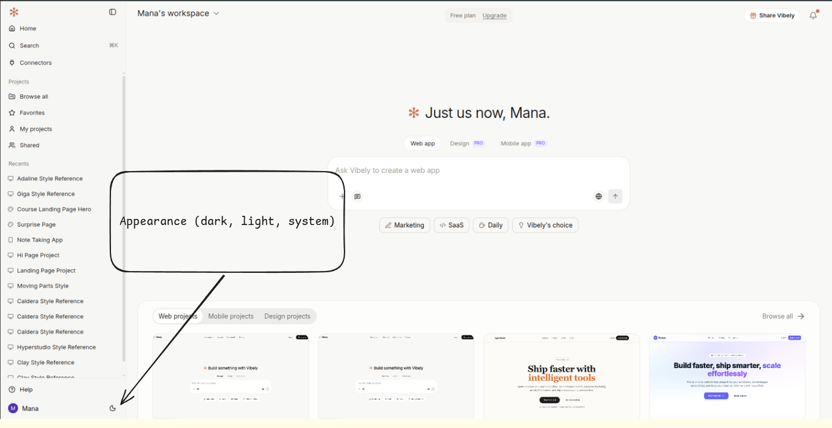Image resolution: width=832 pixels, height=428 pixels.
Task: Choose the Daily suggestion chip
Action: pos(490,226)
